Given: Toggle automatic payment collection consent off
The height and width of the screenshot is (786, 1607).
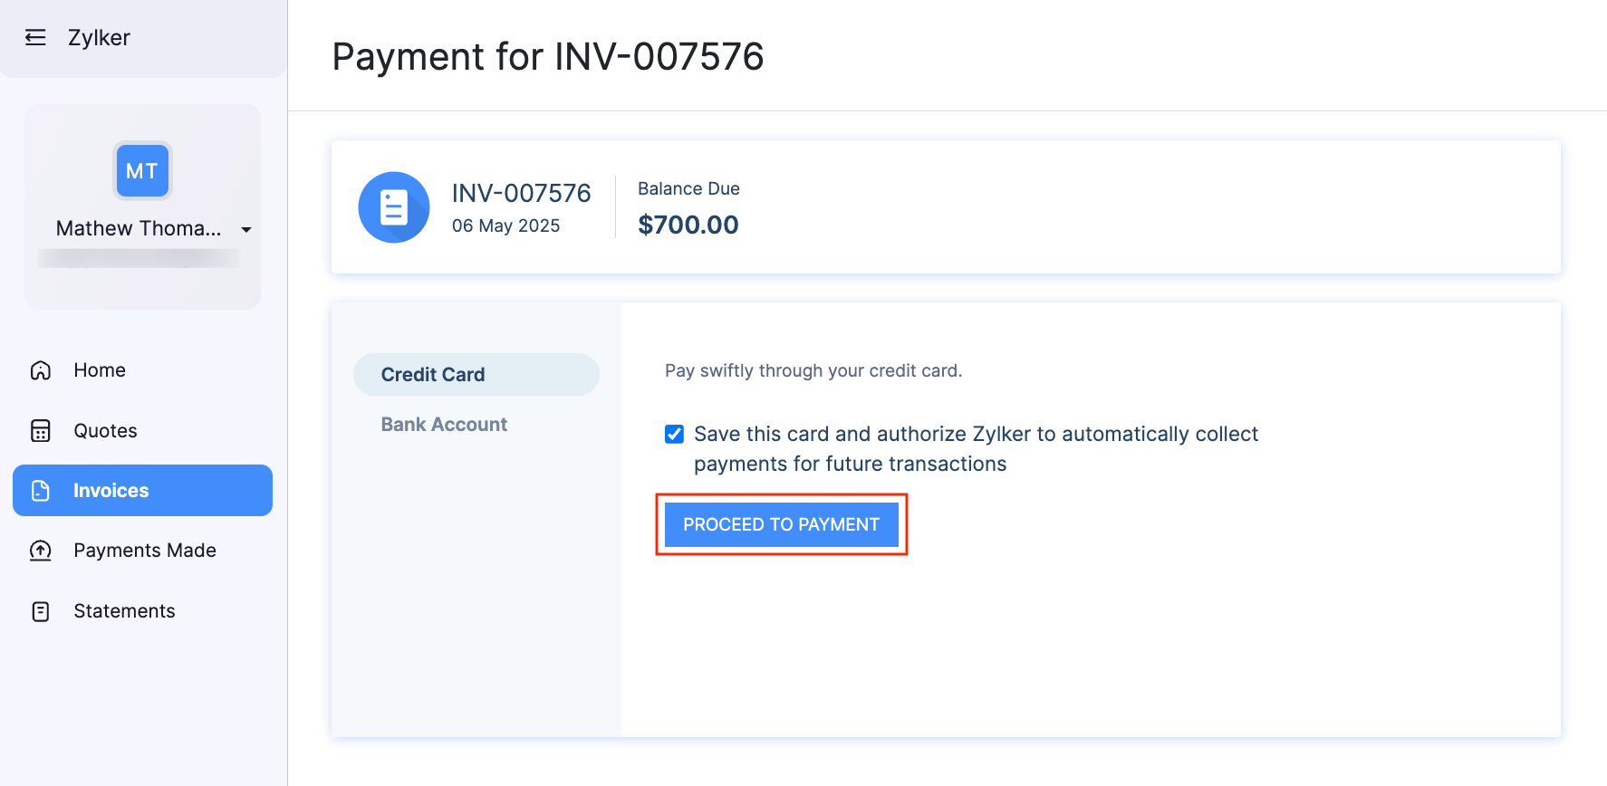Looking at the screenshot, I should (x=674, y=434).
